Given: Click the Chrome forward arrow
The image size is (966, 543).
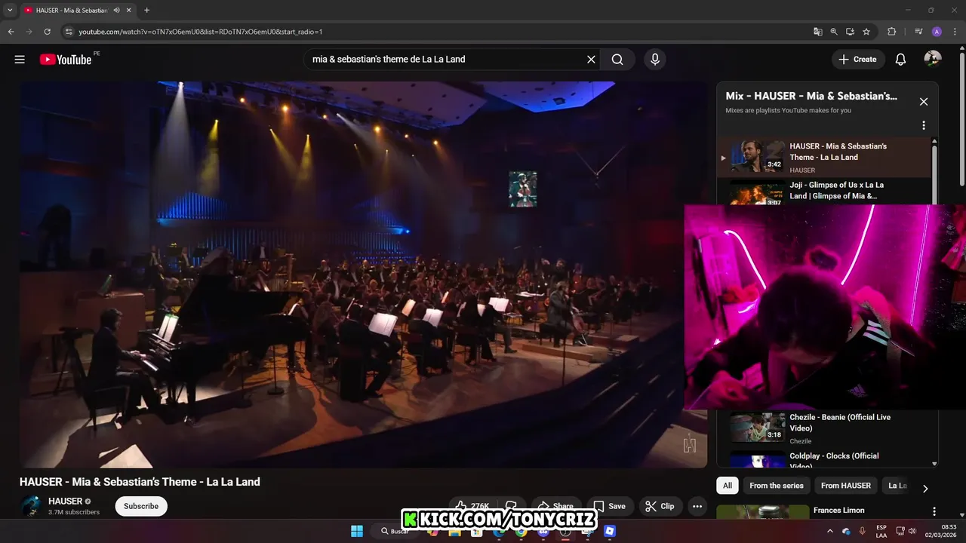Looking at the screenshot, I should tap(29, 32).
